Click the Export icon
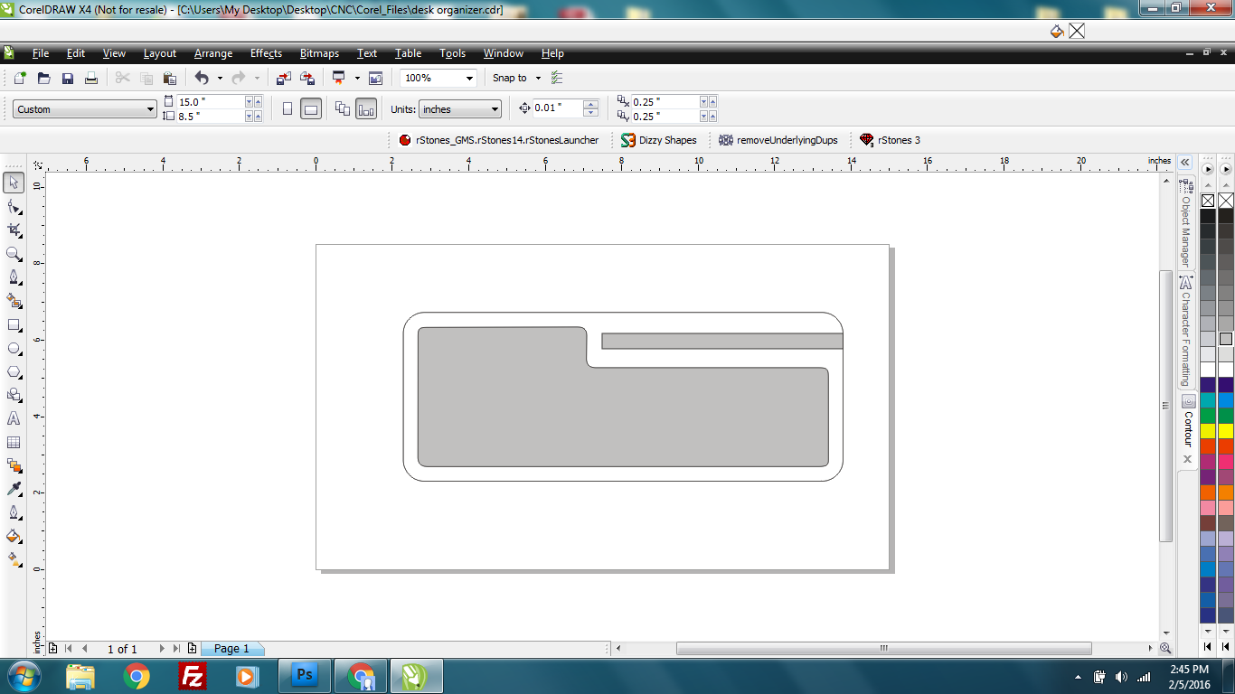1235x694 pixels. pyautogui.click(x=307, y=78)
